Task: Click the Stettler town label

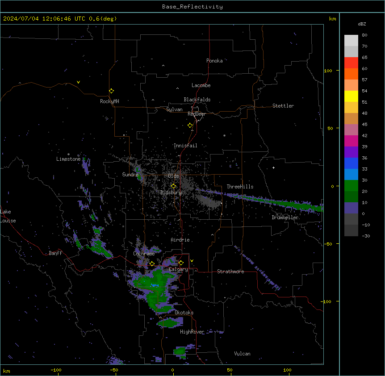Action: point(283,106)
